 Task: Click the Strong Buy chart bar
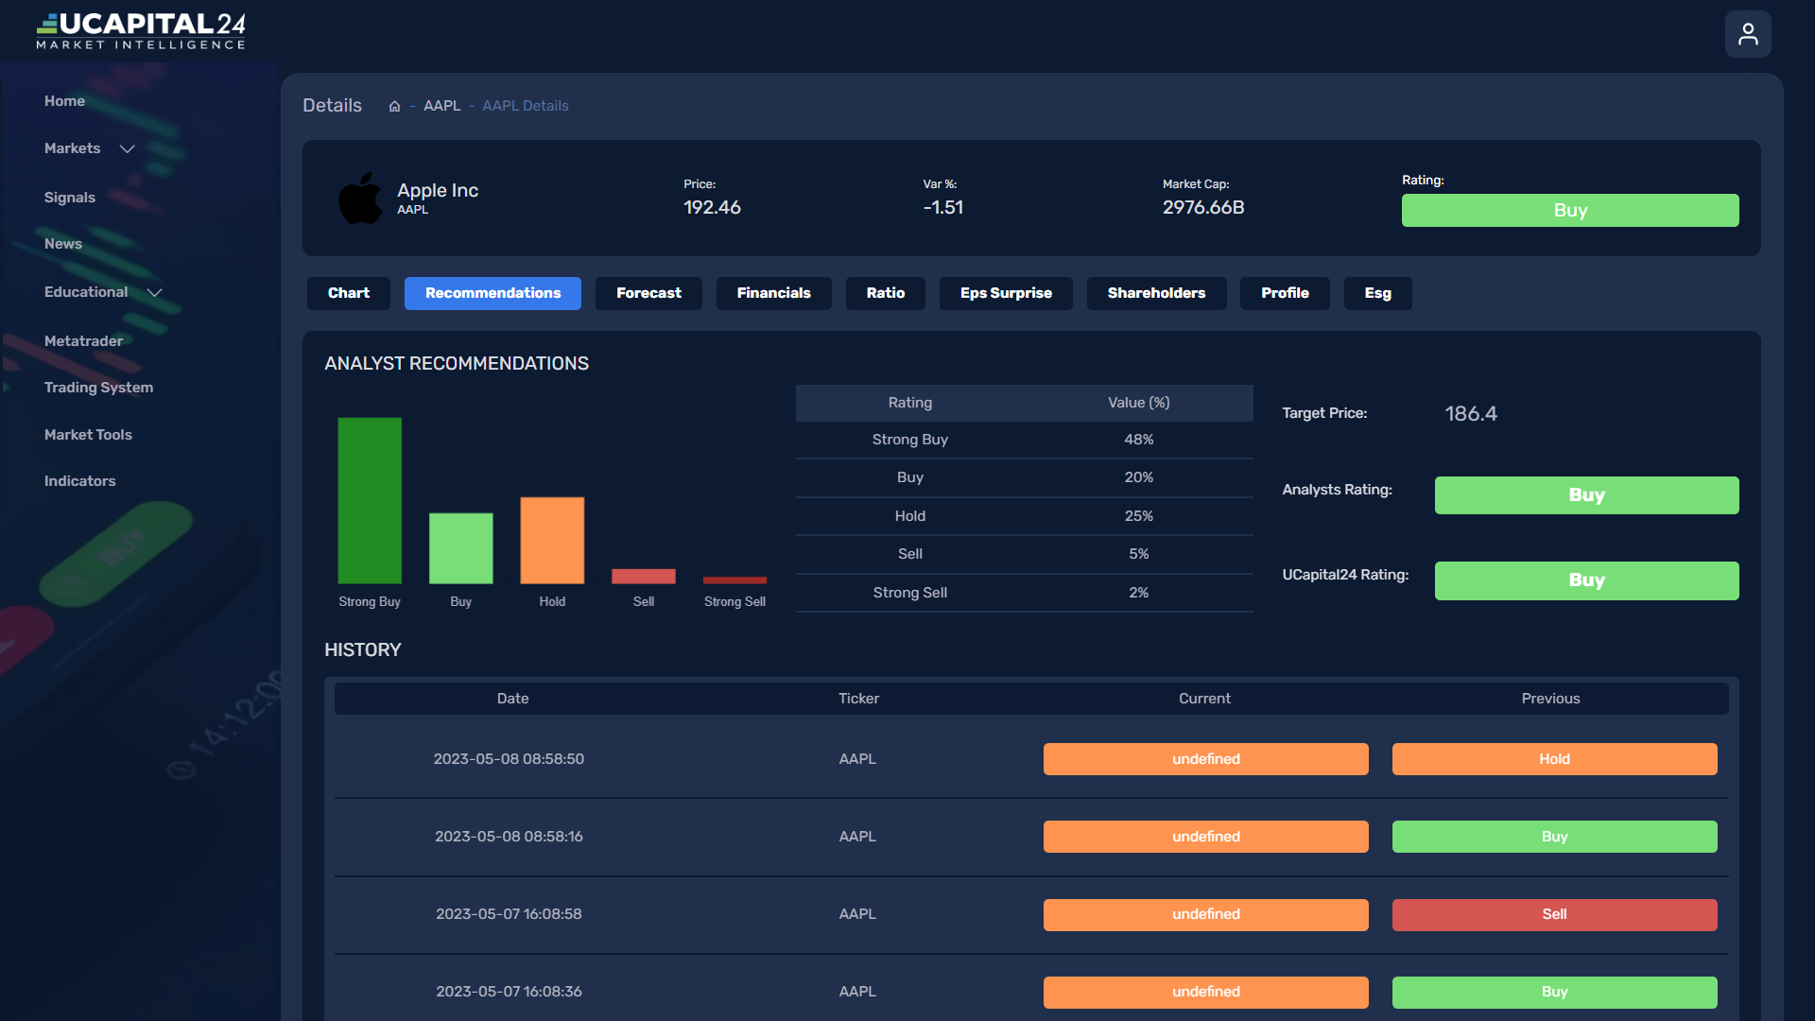[370, 501]
